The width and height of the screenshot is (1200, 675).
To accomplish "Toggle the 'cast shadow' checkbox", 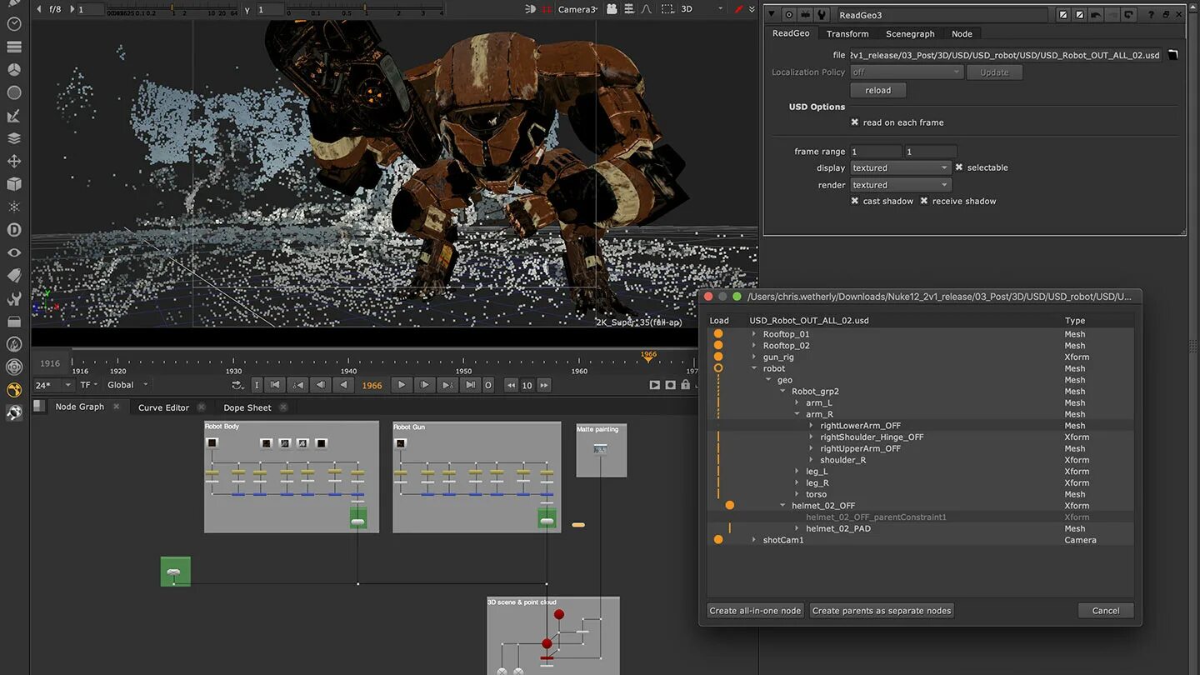I will pos(855,201).
